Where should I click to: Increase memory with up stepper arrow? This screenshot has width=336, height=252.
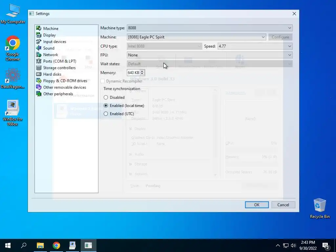(142, 71)
